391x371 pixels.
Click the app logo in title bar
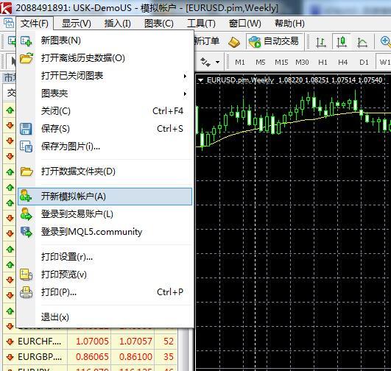click(x=6, y=8)
